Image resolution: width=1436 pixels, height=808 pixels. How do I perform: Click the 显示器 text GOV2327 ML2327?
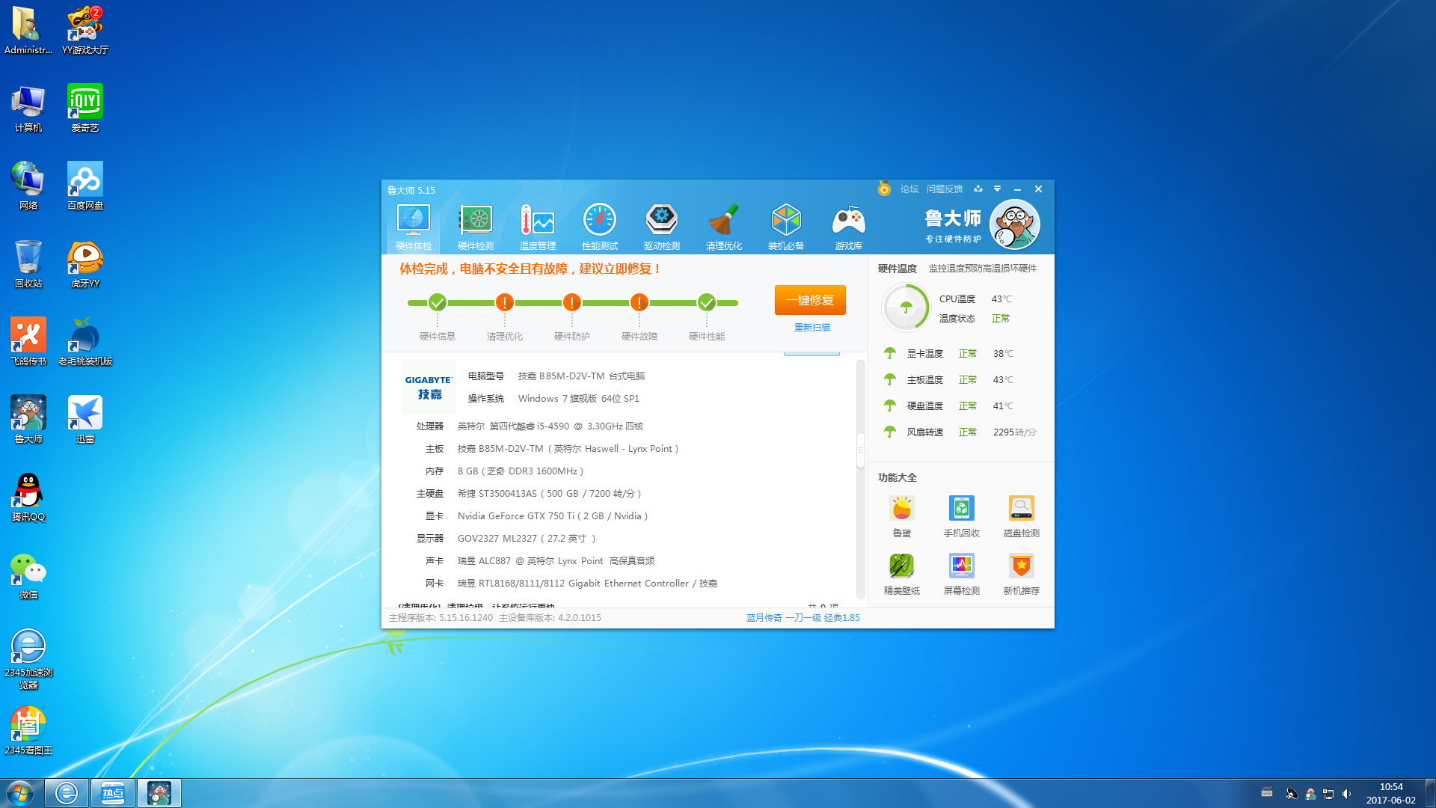coord(527,539)
